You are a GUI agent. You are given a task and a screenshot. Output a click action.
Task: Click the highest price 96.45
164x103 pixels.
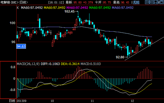pyautogui.click(x=125, y=2)
